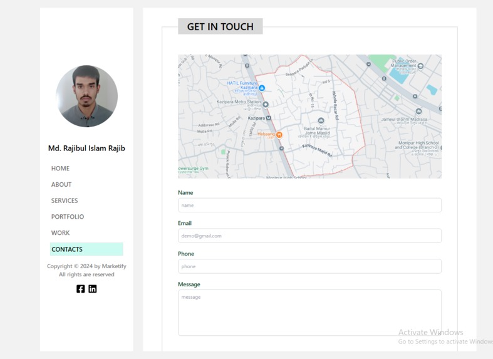Viewport: 493px width, 359px height.
Task: Click the HATIL Furniture Kazipara map pin
Action: 262,88
